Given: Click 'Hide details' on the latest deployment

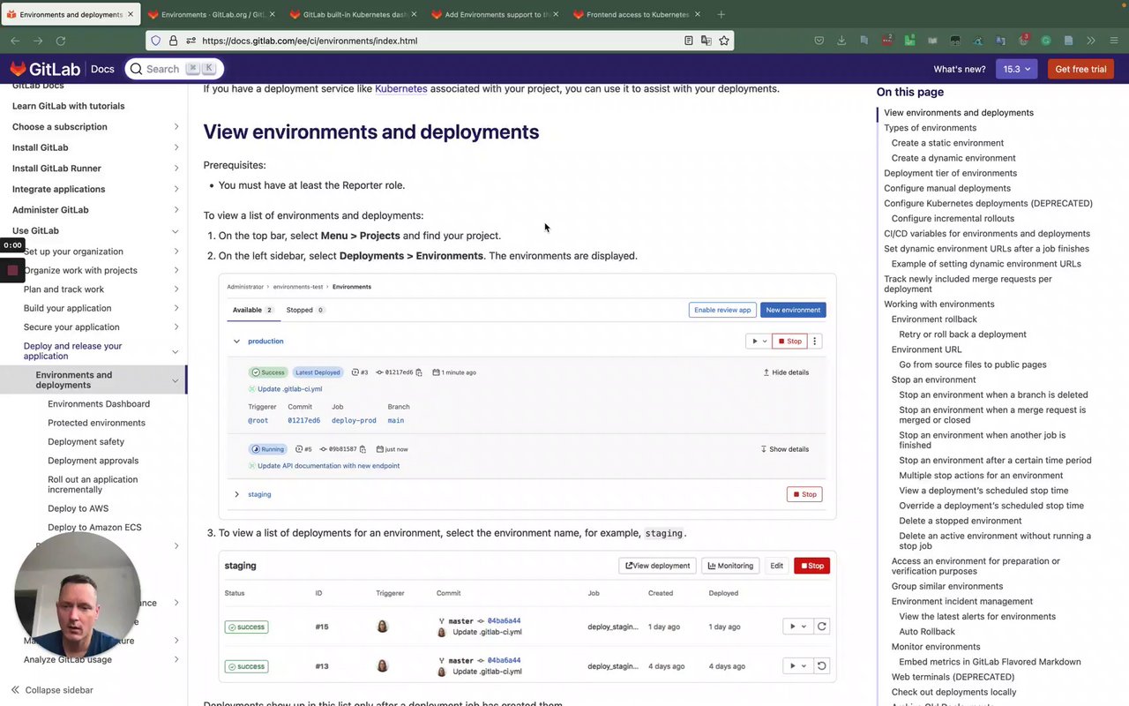Looking at the screenshot, I should pyautogui.click(x=786, y=372).
